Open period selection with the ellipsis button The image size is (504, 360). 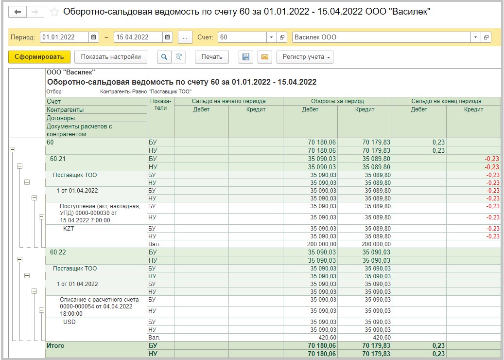coord(185,37)
